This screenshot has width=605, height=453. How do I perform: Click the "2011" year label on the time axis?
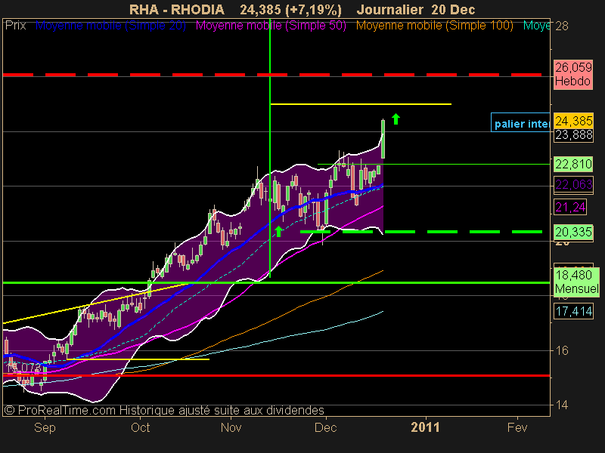pos(425,427)
